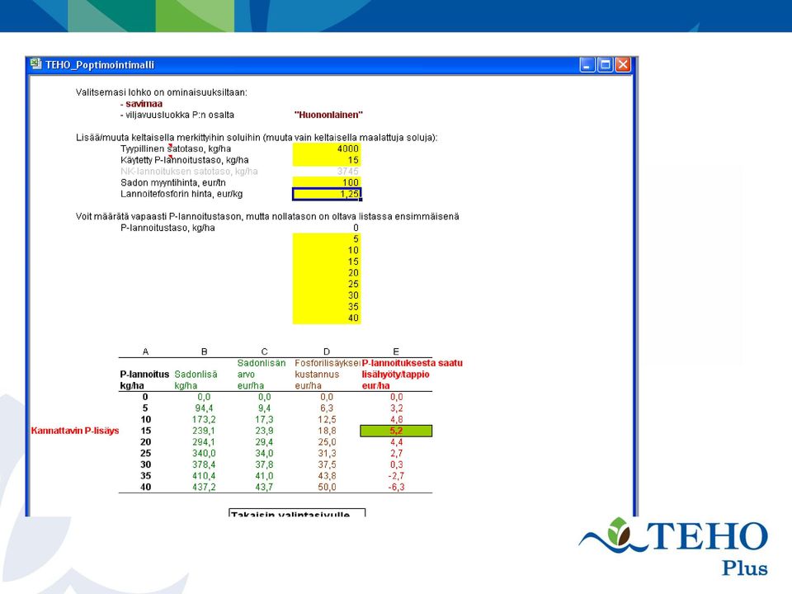Click the "P-lannoitus kg/ha" table header
This screenshot has width=792, height=594.
(x=144, y=379)
